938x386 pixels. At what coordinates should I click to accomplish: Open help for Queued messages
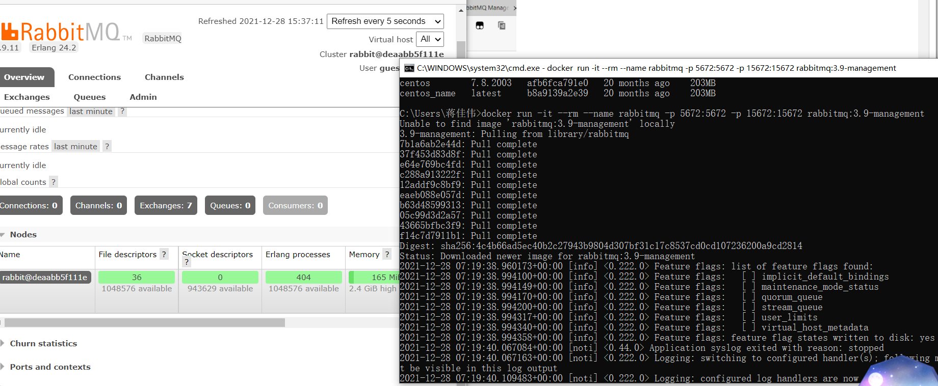122,112
